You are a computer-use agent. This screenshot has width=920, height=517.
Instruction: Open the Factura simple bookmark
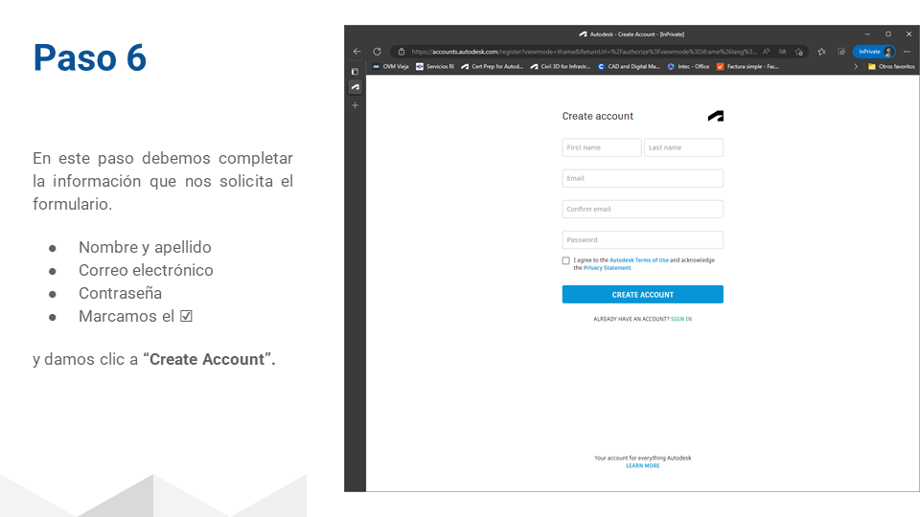748,67
